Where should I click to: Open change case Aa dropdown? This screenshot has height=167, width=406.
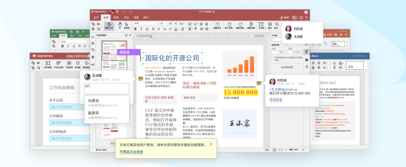pyautogui.click(x=182, y=23)
